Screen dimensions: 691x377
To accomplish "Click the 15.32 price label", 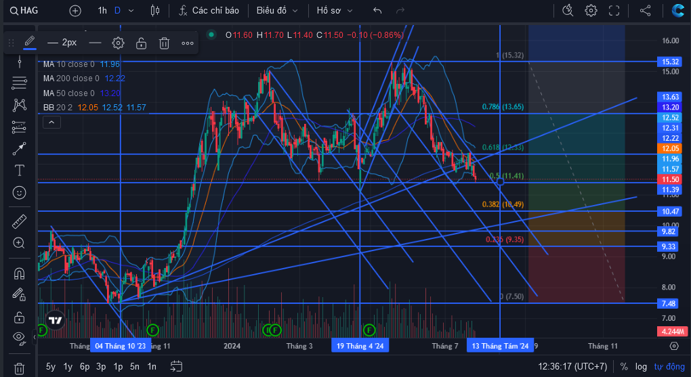I will pos(670,62).
